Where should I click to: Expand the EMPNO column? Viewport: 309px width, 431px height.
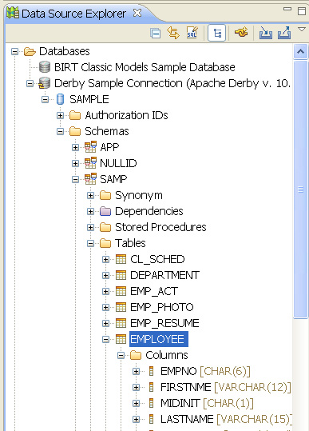pos(136,371)
